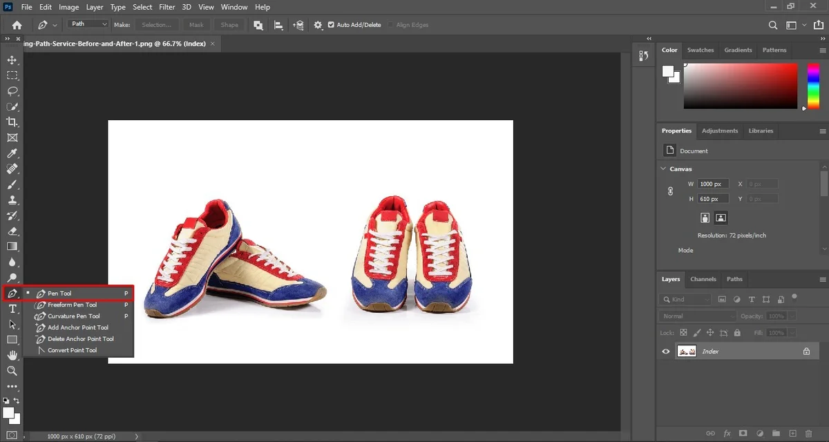This screenshot has height=442, width=829.
Task: Click the layer style fx icon
Action: pyautogui.click(x=727, y=433)
